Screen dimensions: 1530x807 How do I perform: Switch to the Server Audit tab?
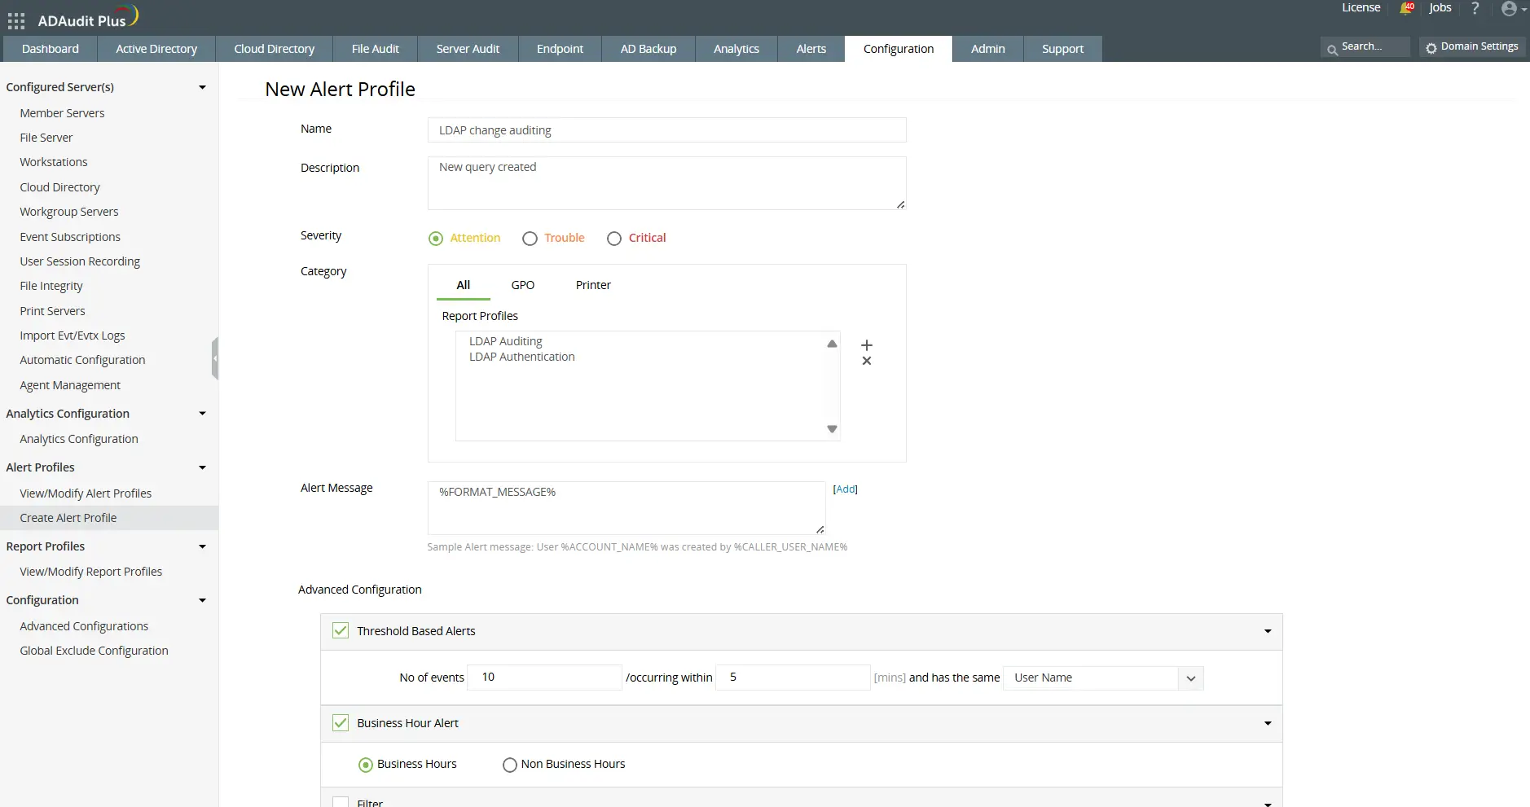[468, 48]
